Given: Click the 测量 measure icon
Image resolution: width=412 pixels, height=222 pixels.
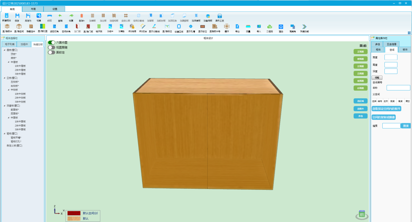Looking at the screenshot, I should [248, 26].
